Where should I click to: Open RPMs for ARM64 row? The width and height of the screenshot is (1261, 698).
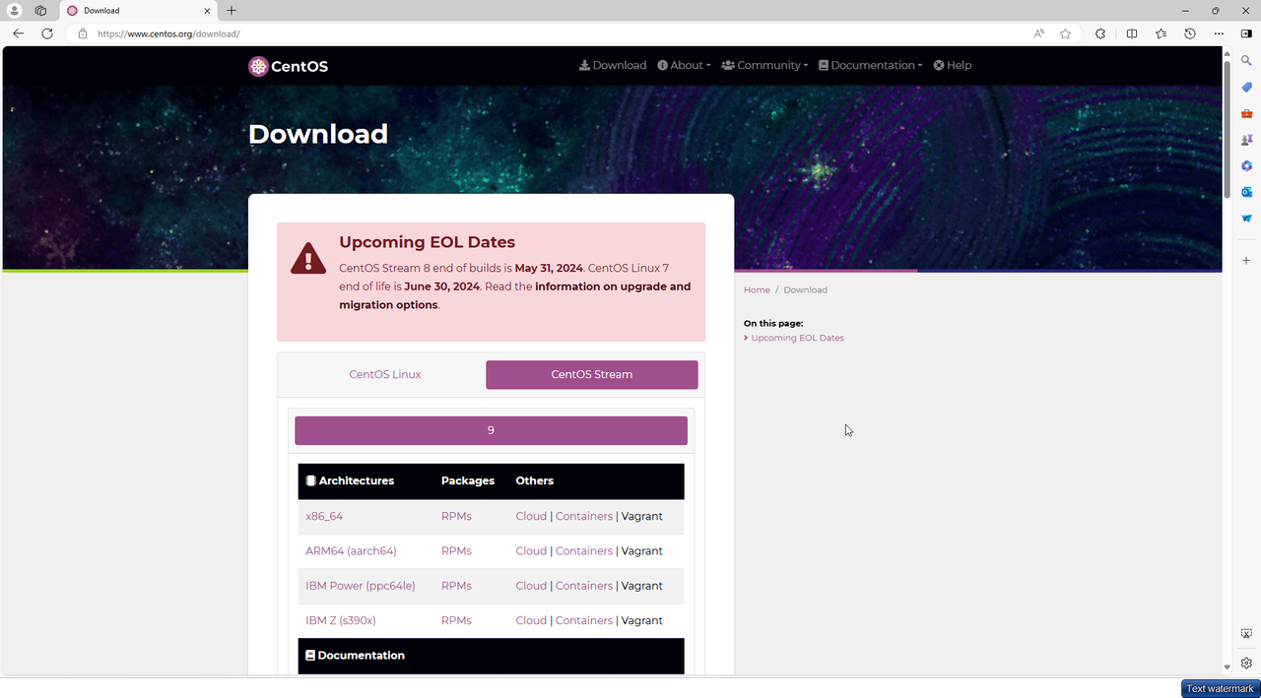coord(456,551)
